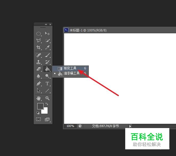The width and height of the screenshot is (176, 156).
Task: Click the Ps icon in document title bar
Action: 66,30
